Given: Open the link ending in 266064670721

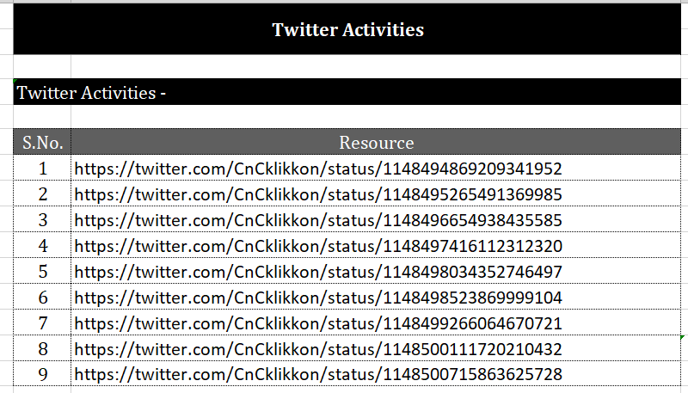Looking at the screenshot, I should pyautogui.click(x=318, y=323).
